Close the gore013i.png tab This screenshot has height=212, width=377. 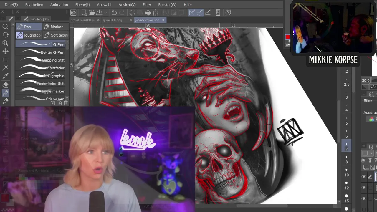[131, 20]
